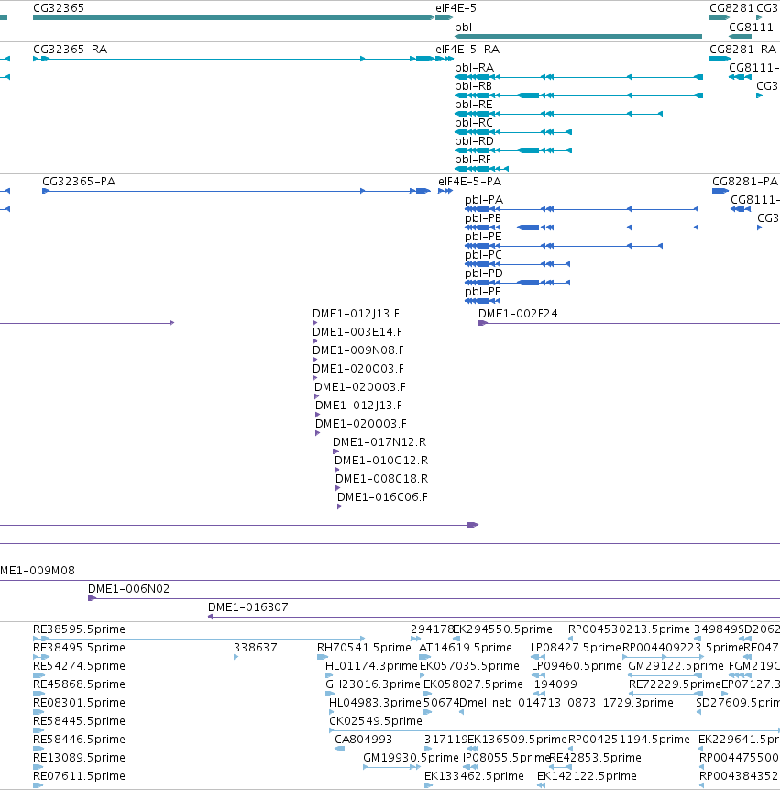This screenshot has height=790, width=780.
Task: Click the RE45868.5prime EST label
Action: point(79,684)
